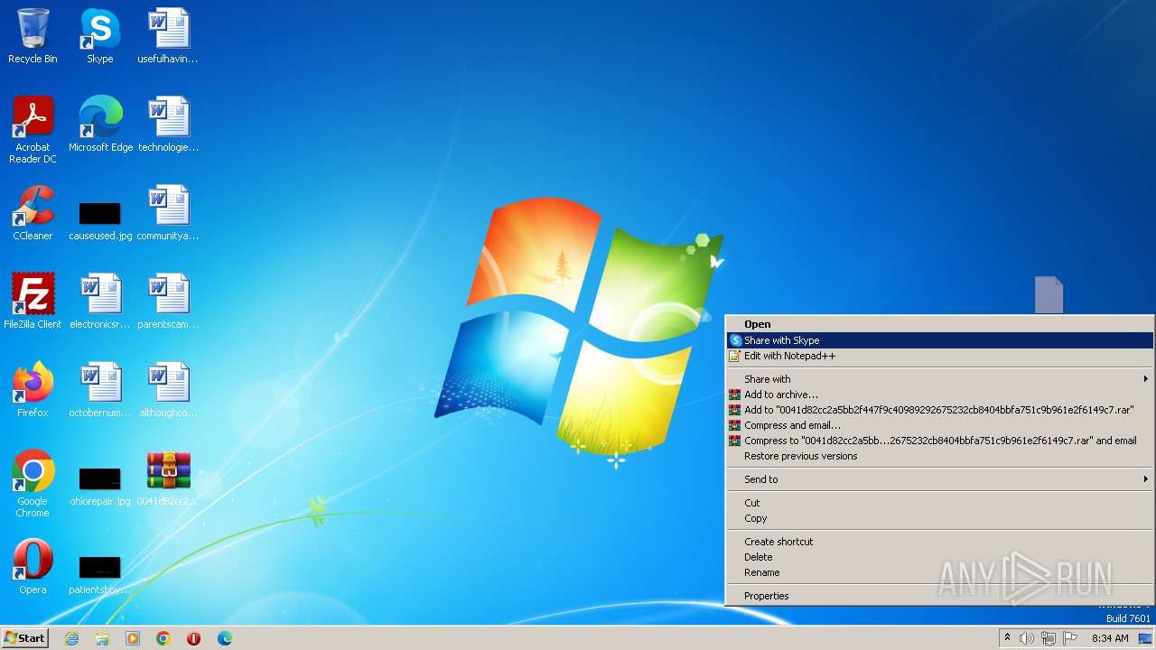Select the patientsboy image file icon
Viewport: 1156px width, 650px height.
[100, 575]
